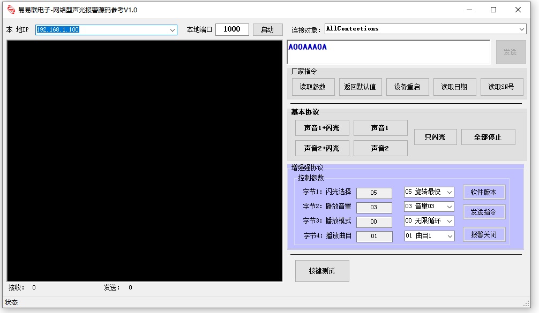Image resolution: width=539 pixels, height=313 pixels.
Task: Trigger 声音1+闪光 alarm button
Action: click(x=321, y=128)
